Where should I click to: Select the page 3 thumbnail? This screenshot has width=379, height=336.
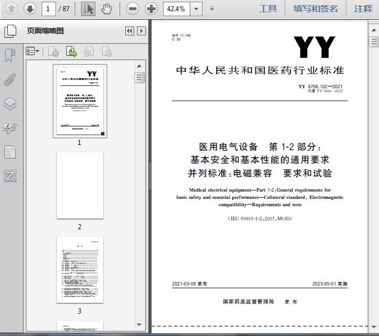(x=80, y=270)
